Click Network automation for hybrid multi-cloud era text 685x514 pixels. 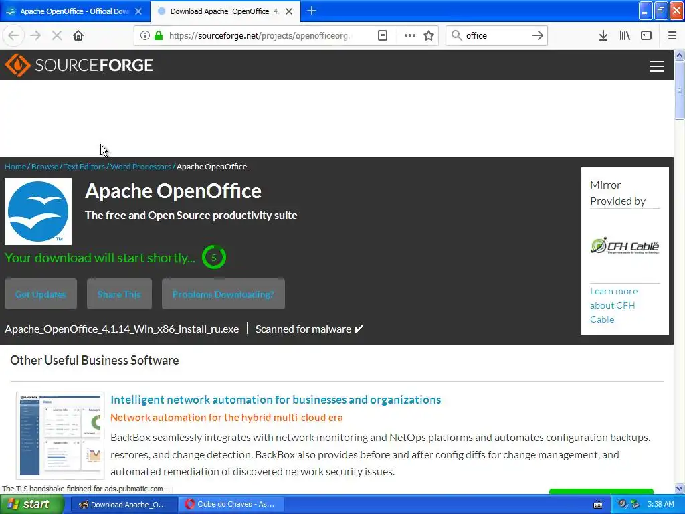coord(226,418)
